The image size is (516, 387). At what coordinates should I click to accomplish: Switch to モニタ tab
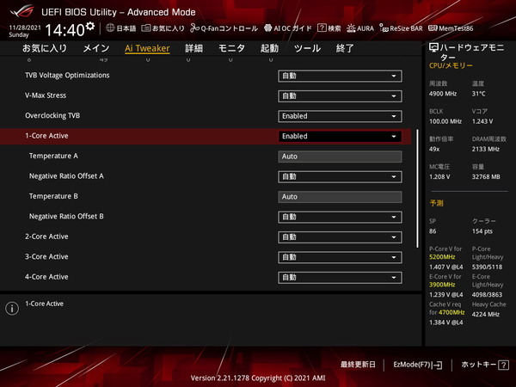(231, 48)
